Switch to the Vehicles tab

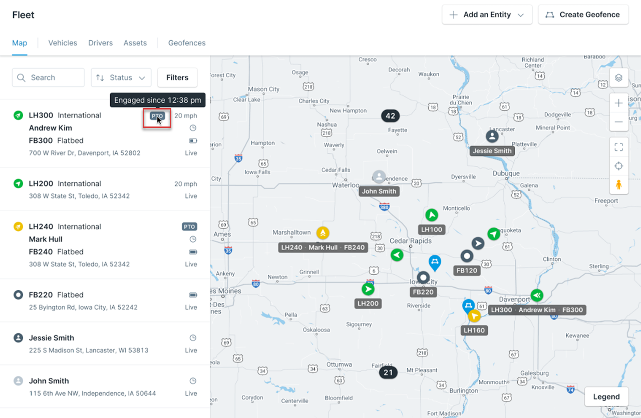[x=63, y=43]
